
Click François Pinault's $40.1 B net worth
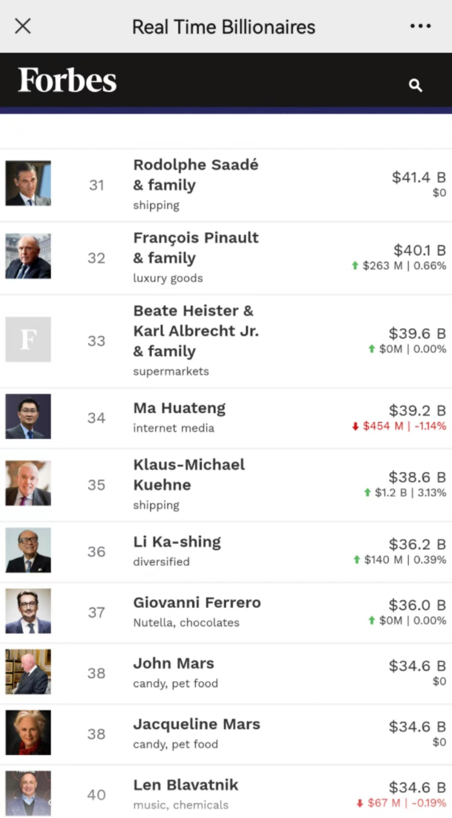pos(419,250)
